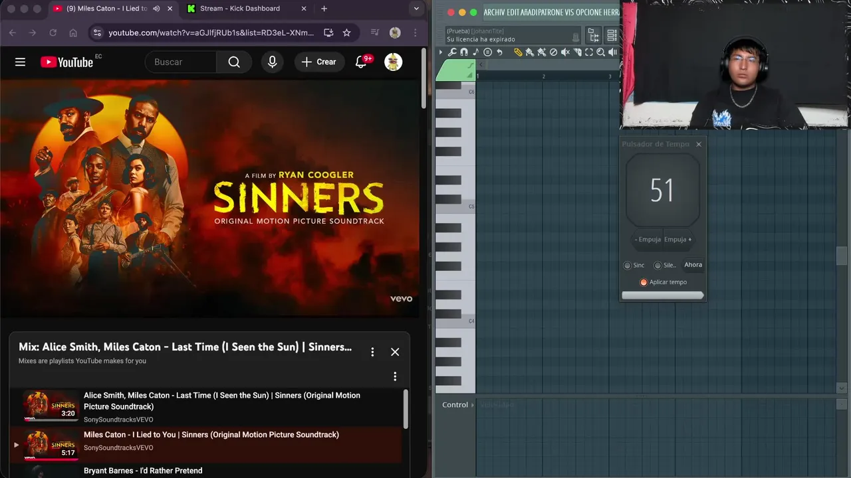This screenshot has height=478, width=851.
Task: Open the YouTube hamburger guide menu
Action: (20, 62)
